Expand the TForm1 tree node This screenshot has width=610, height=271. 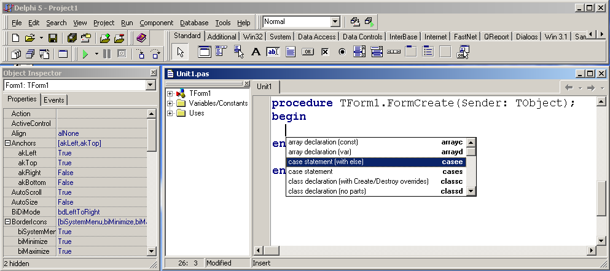170,93
